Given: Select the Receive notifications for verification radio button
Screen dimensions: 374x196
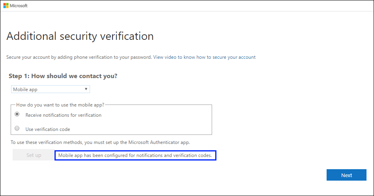Looking at the screenshot, I should 17,114.
